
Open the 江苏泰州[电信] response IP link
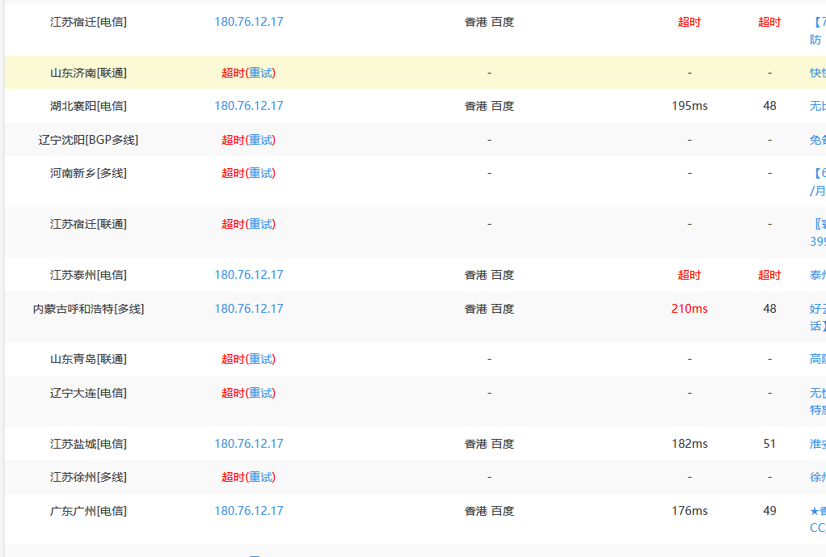(249, 275)
